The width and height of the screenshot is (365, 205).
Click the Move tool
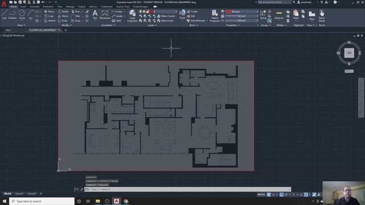tap(49, 11)
